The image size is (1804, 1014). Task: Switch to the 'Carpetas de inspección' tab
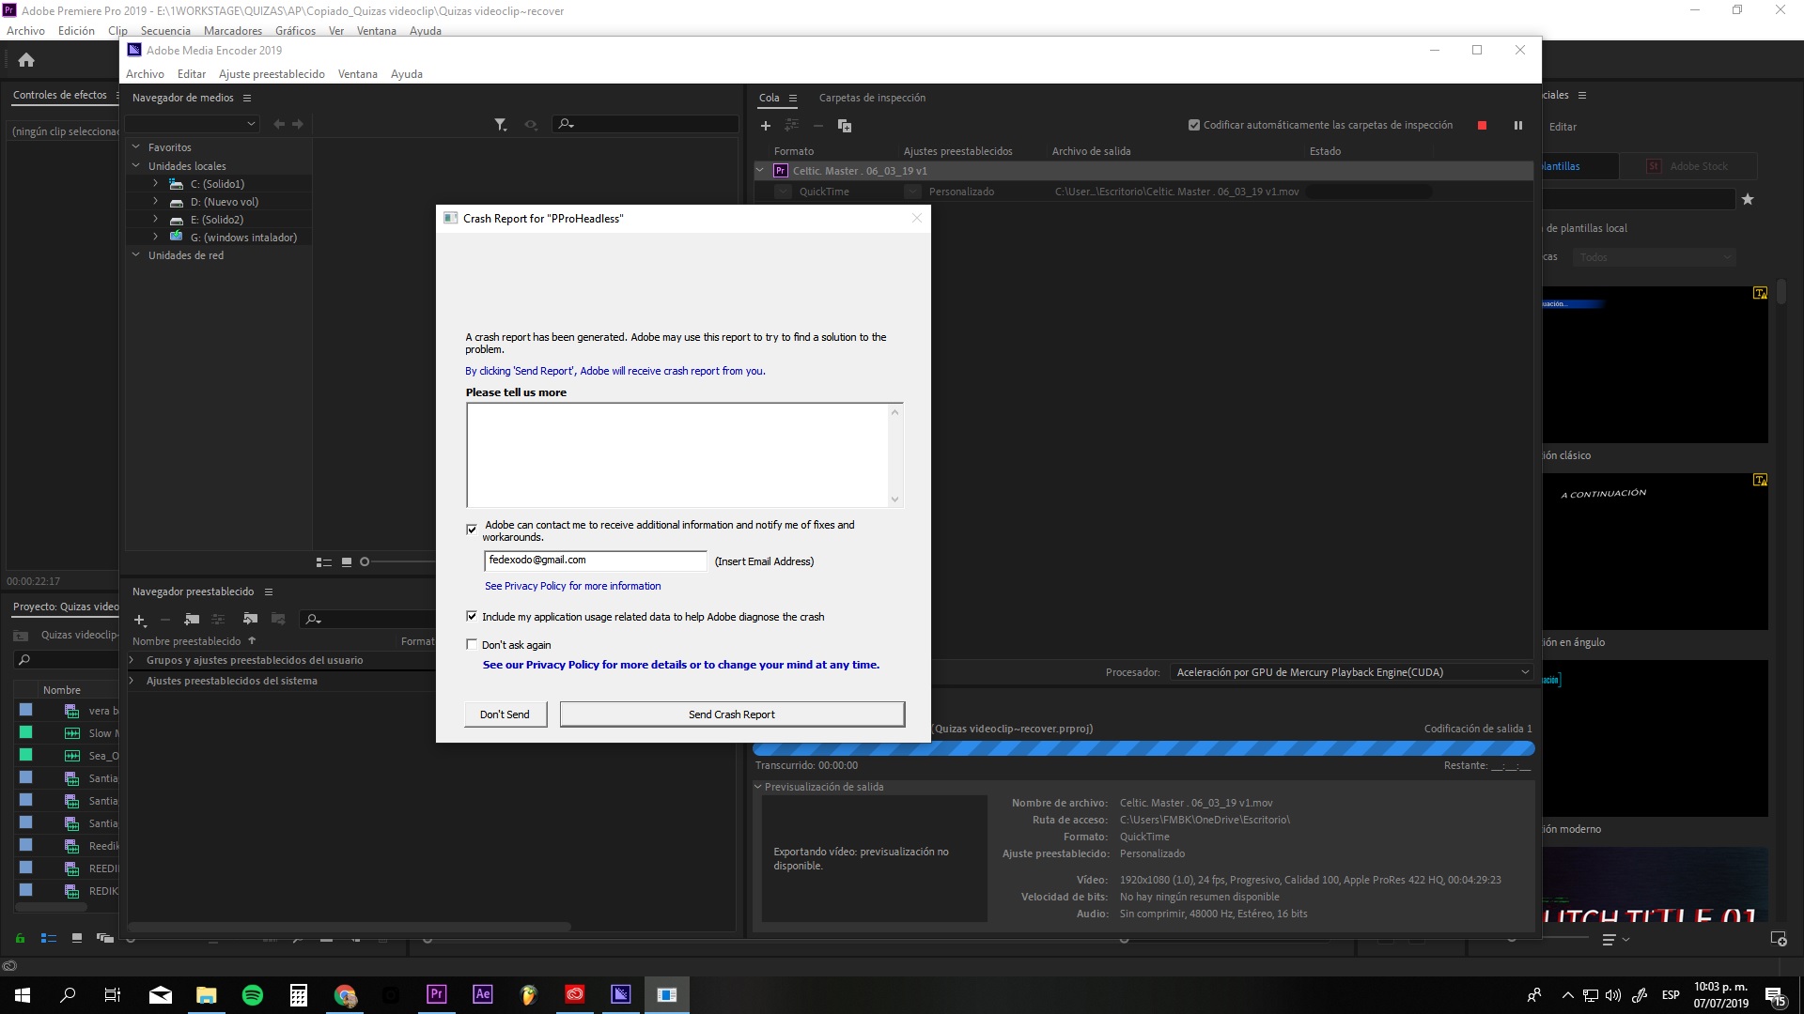(x=871, y=98)
